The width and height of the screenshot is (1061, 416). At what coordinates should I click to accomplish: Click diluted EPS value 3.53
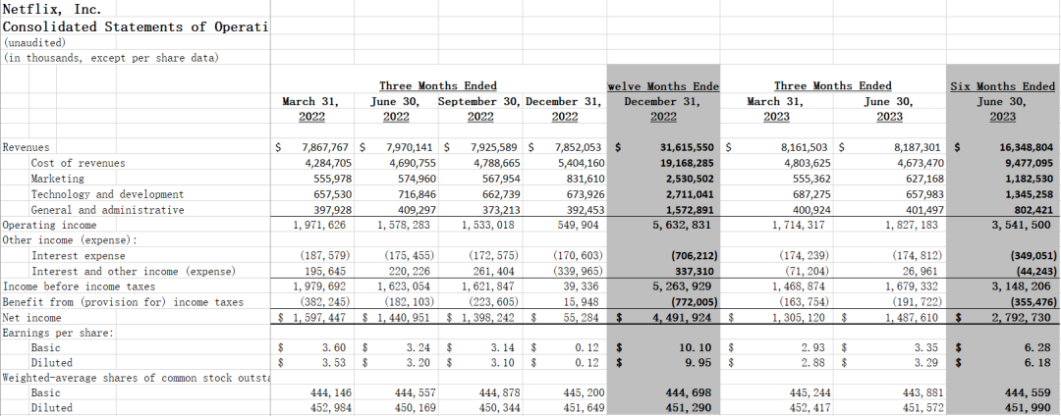point(334,363)
